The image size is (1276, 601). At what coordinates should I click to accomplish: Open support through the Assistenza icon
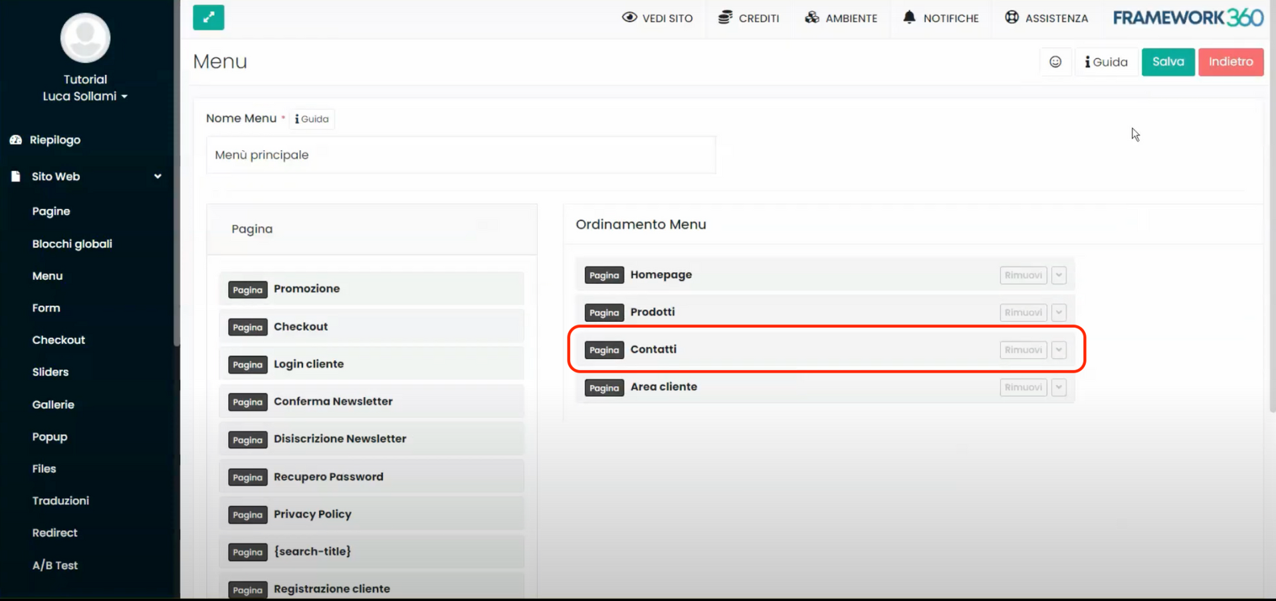1011,18
